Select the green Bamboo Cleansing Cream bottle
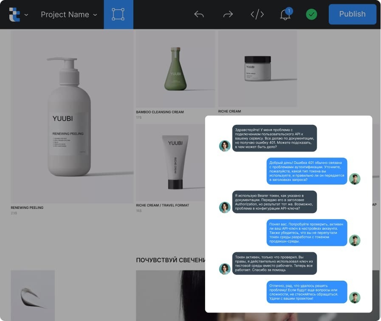This screenshot has width=381, height=321. click(175, 69)
